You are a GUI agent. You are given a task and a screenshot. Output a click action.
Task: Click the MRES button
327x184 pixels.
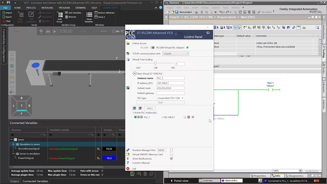[150, 108]
